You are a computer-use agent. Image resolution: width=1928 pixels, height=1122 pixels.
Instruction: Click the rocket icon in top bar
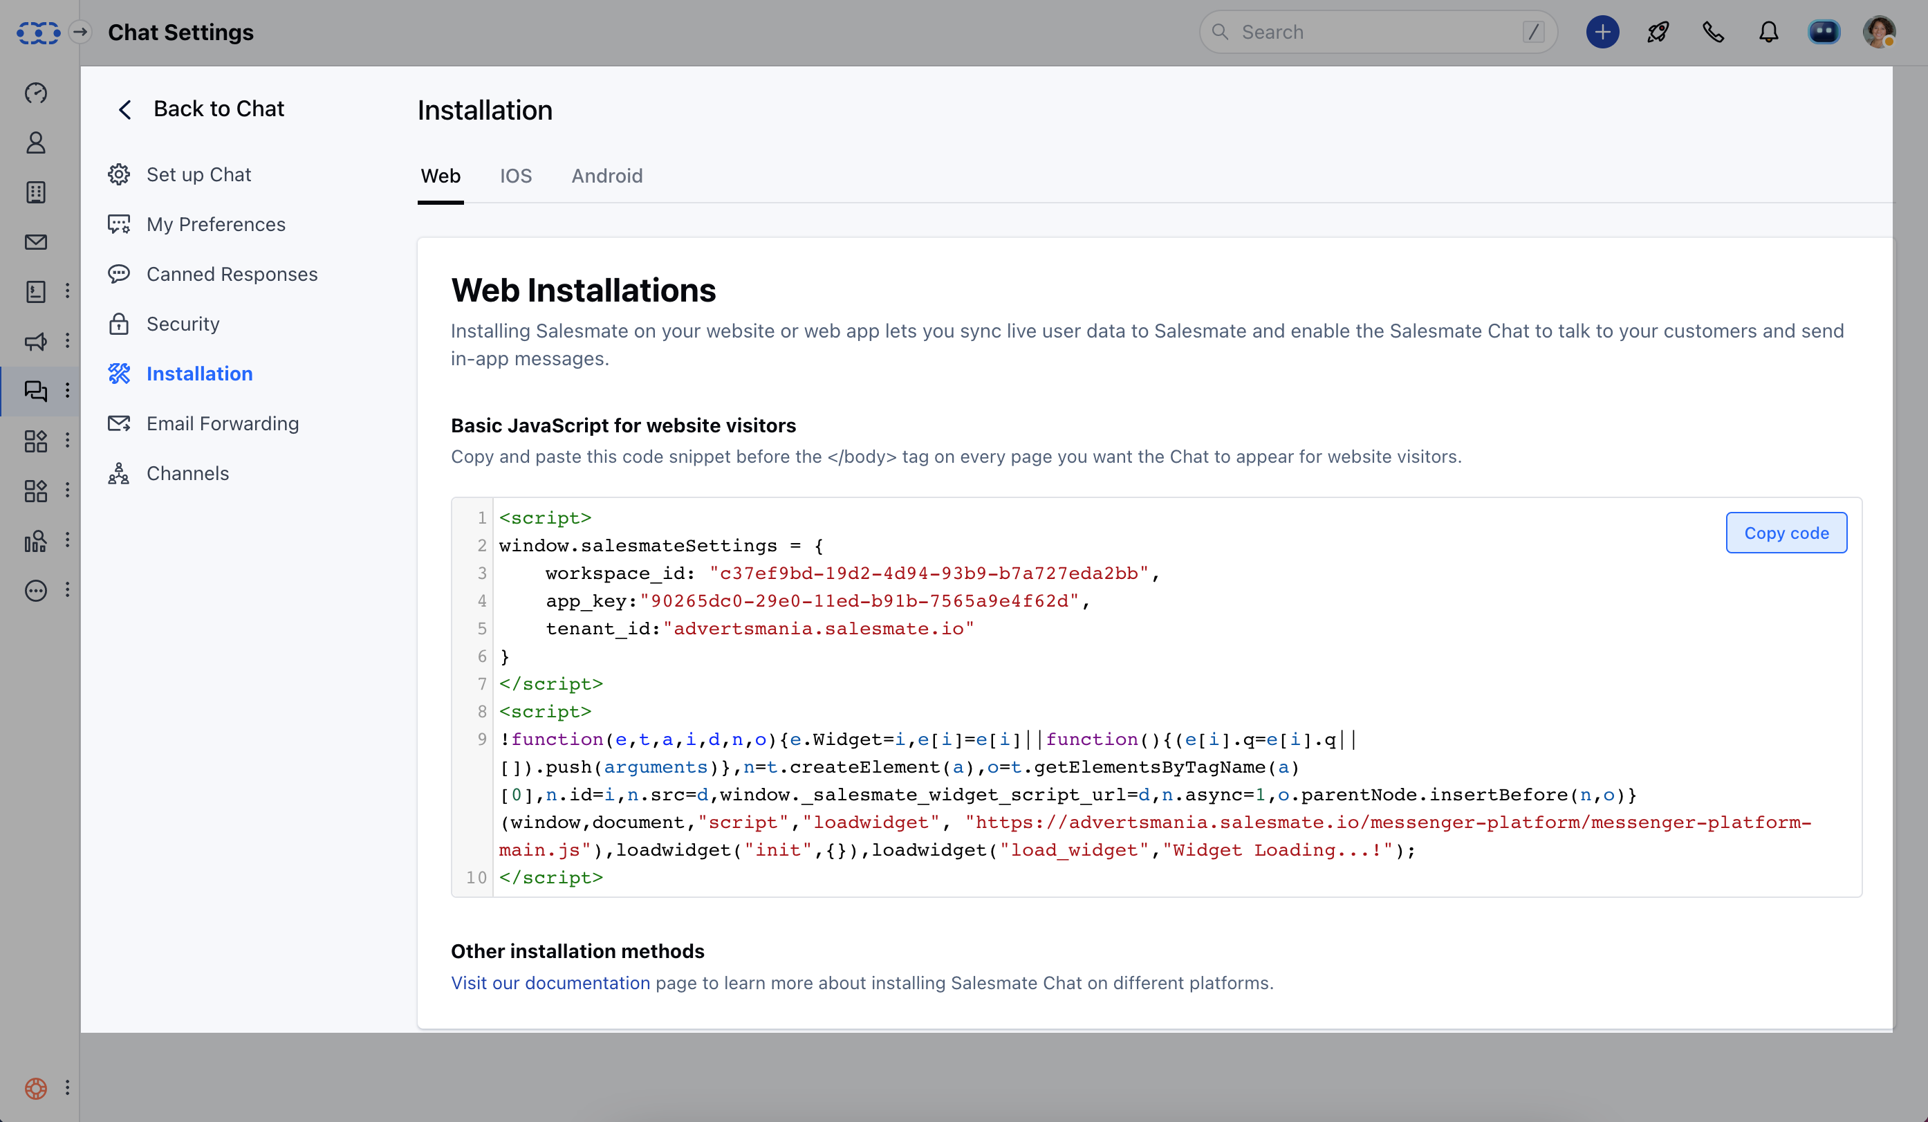(1658, 32)
